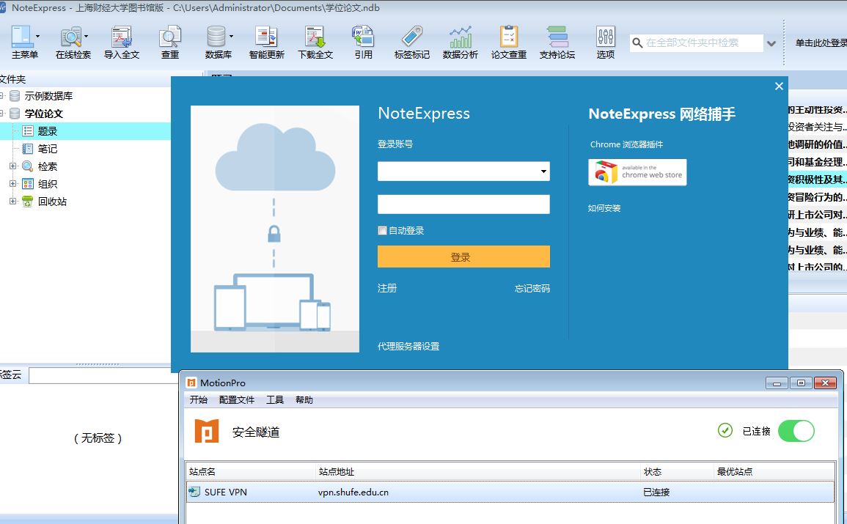Sort by 最优站点 column header in MotionPro
This screenshot has height=524, width=847.
(774, 472)
